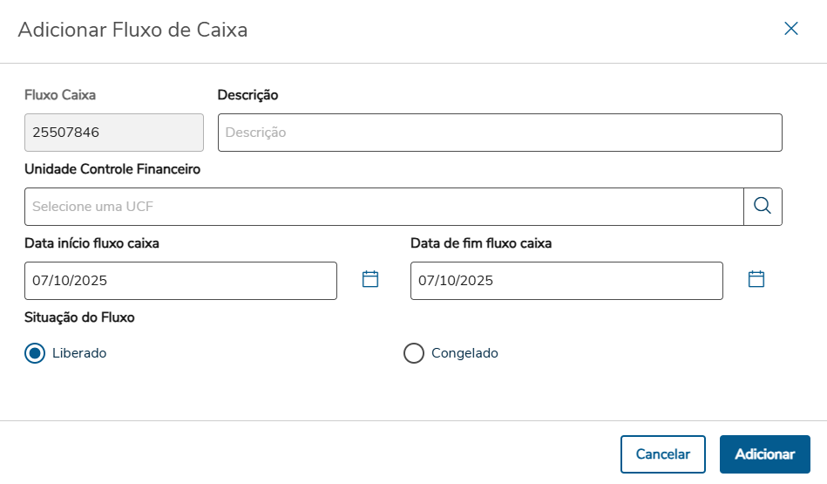
Task: Click the UCF search magnifier icon
Action: (763, 207)
